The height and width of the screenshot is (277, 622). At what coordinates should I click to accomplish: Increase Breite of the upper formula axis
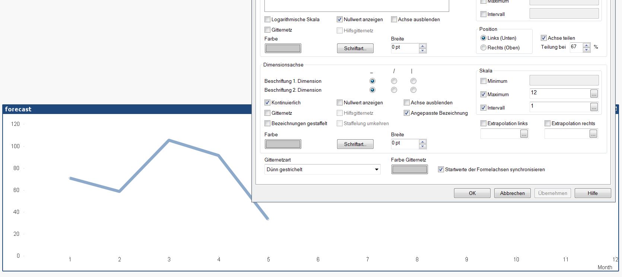coord(422,46)
